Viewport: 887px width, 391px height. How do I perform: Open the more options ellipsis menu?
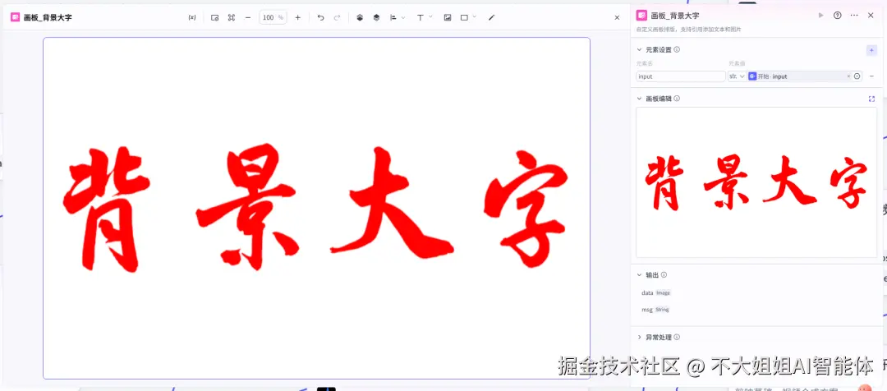coord(854,16)
